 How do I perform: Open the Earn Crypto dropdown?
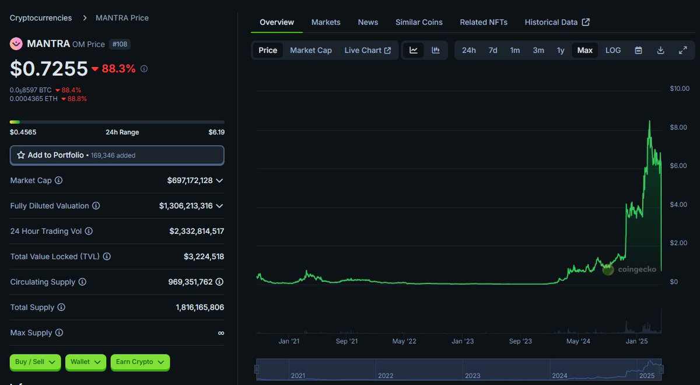[x=140, y=362]
